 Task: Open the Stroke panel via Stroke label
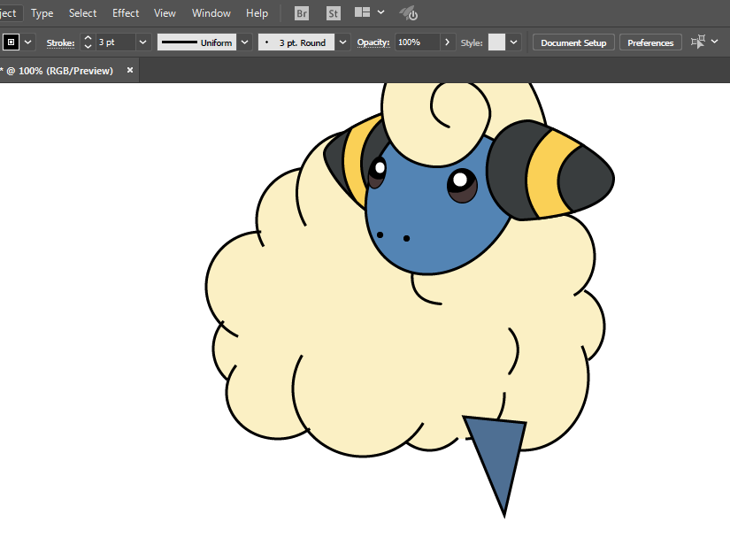[60, 42]
